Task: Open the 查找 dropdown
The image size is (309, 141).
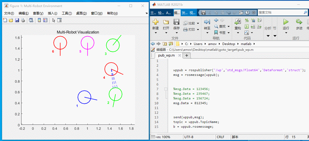Action: coord(228,26)
